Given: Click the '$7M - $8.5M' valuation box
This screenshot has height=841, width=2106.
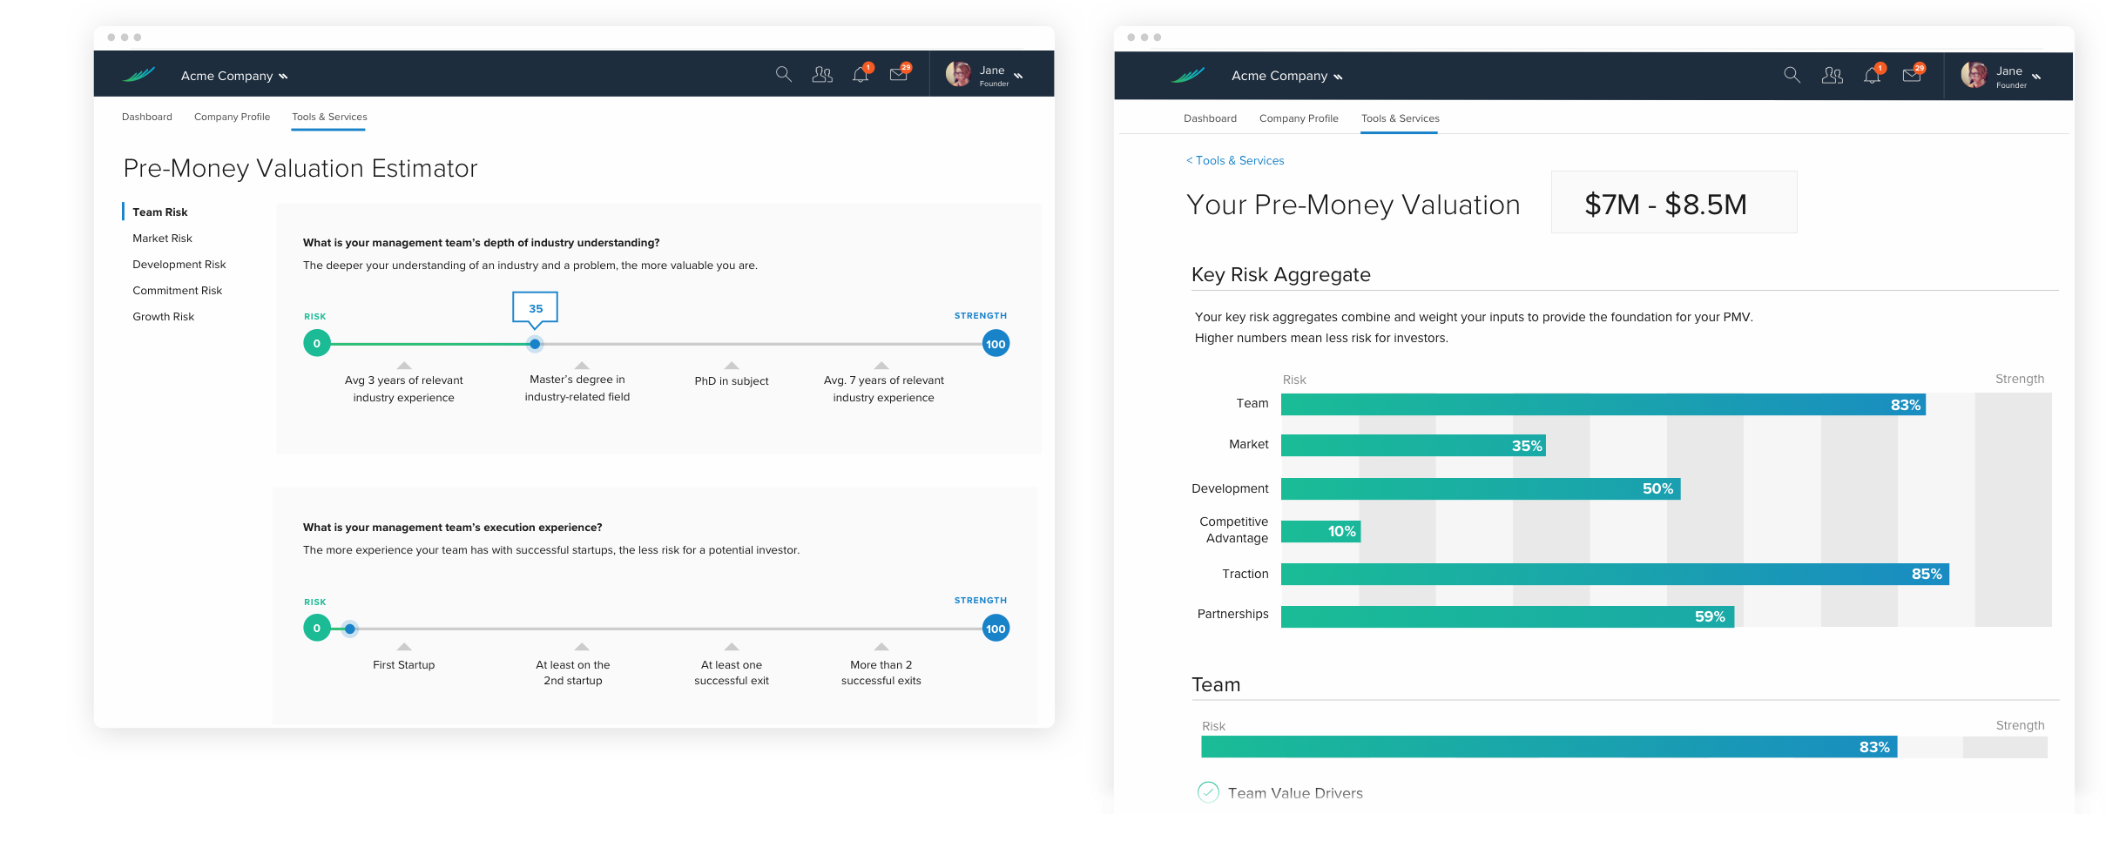Looking at the screenshot, I should pyautogui.click(x=1673, y=203).
